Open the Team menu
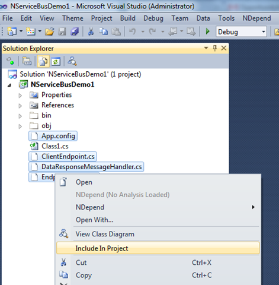The image size is (279, 285). [x=180, y=18]
